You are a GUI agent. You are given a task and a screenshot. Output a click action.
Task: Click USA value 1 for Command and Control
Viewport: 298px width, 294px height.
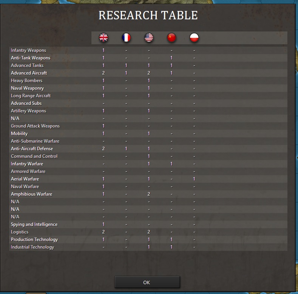click(x=149, y=156)
